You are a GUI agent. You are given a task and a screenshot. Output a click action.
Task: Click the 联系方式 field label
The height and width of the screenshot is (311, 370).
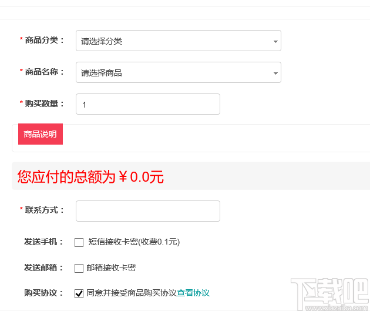(x=44, y=210)
